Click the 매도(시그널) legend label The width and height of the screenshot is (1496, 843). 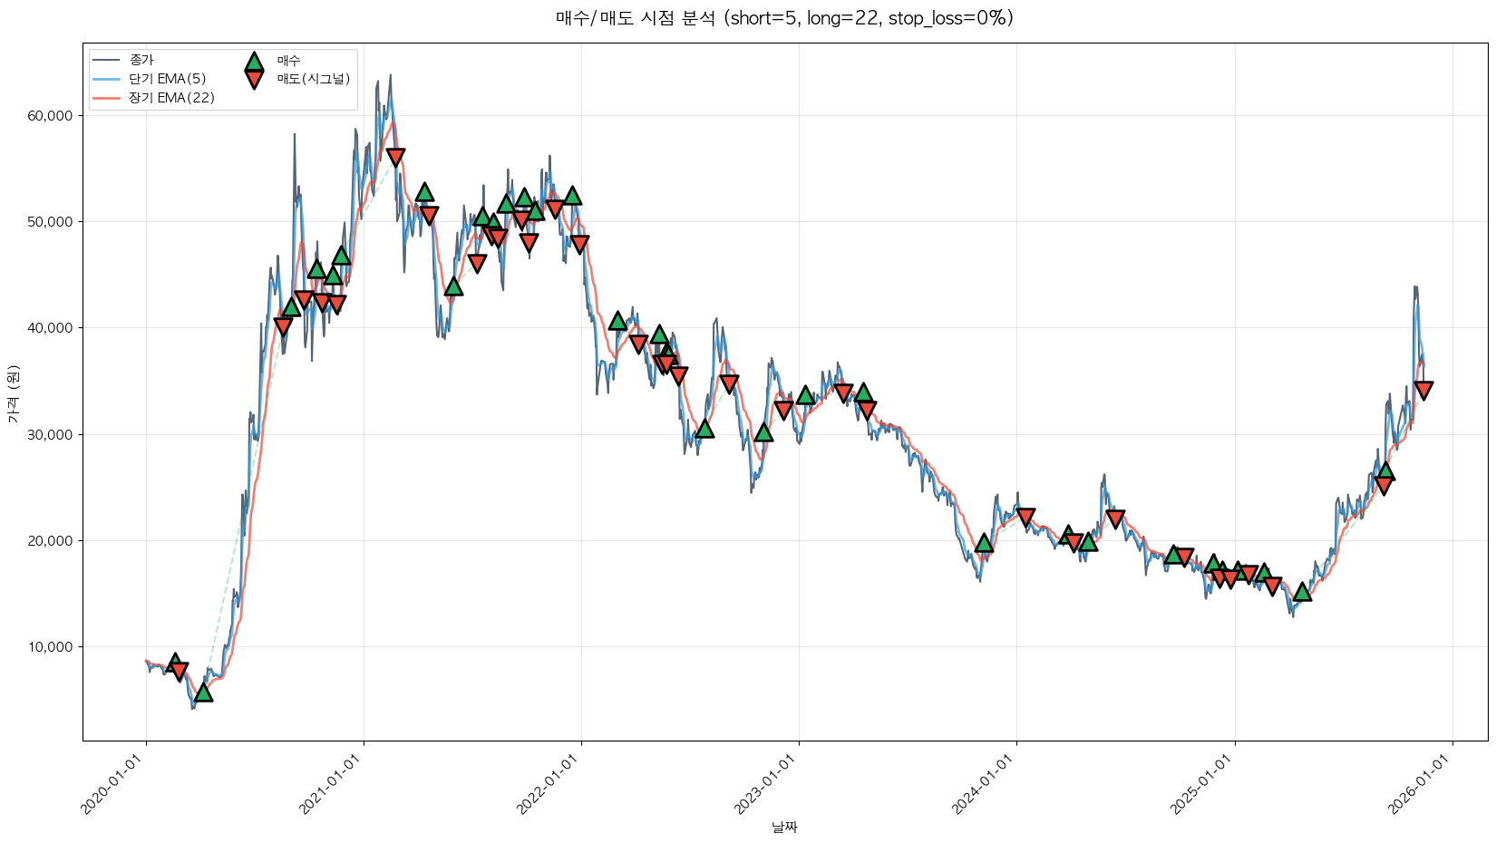pos(313,79)
